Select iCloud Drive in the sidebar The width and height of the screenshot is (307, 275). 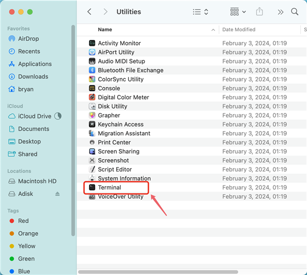[x=34, y=116]
